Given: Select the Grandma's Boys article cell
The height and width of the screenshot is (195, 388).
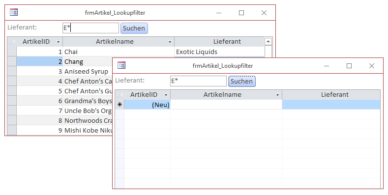Looking at the screenshot, I should pos(88,101).
